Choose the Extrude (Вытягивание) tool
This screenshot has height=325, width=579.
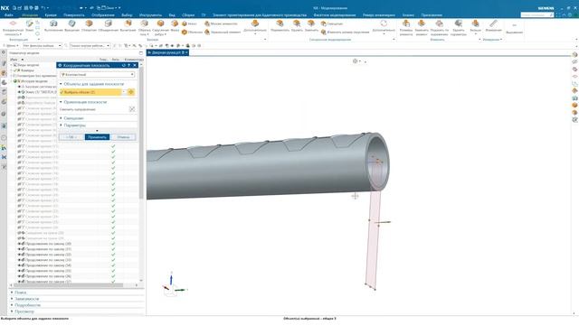[53, 26]
